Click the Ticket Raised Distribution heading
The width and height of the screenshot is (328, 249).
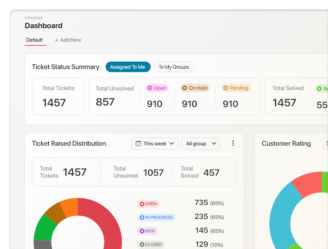[69, 143]
